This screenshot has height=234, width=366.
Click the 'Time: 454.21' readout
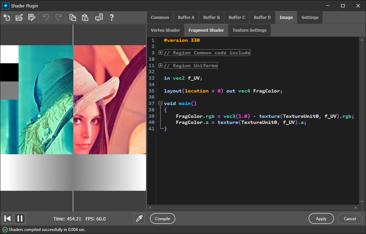[67, 219]
